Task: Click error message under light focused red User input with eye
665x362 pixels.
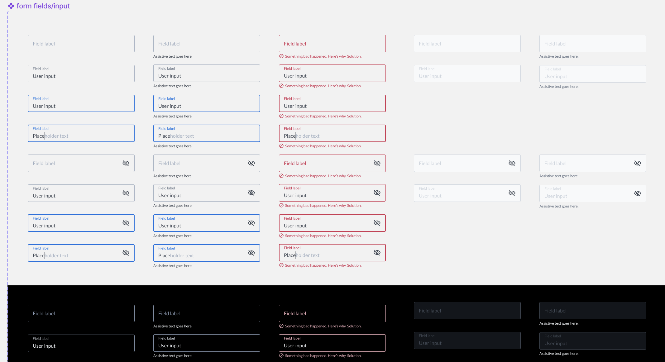Action: 323,236
